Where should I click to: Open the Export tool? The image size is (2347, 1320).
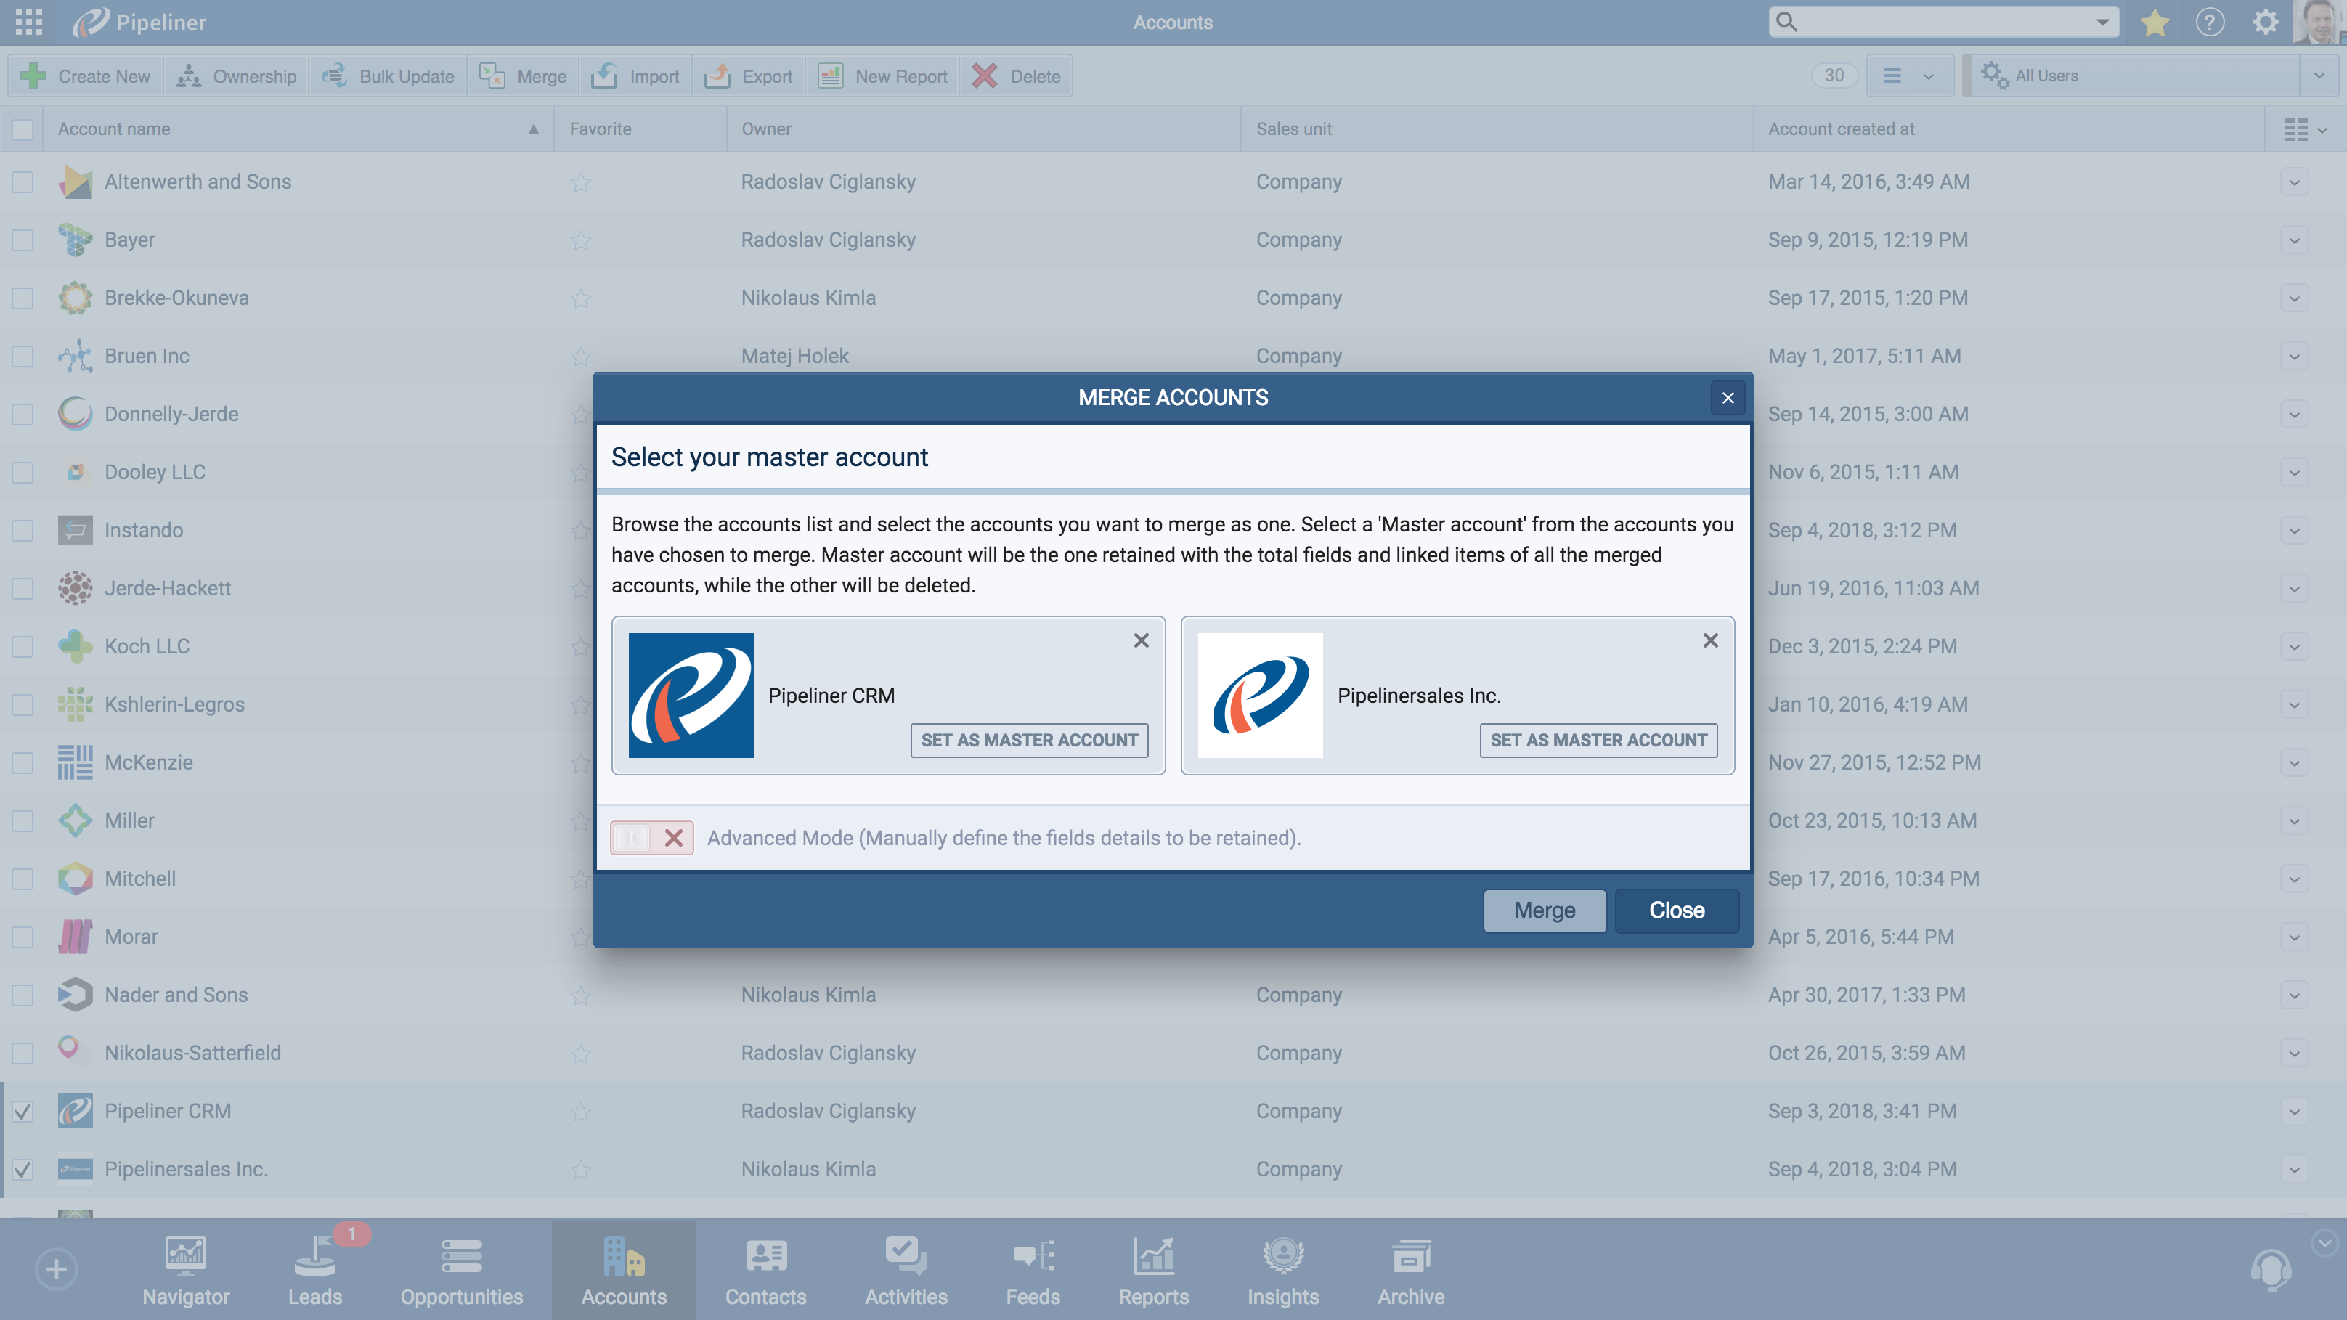pyautogui.click(x=748, y=76)
